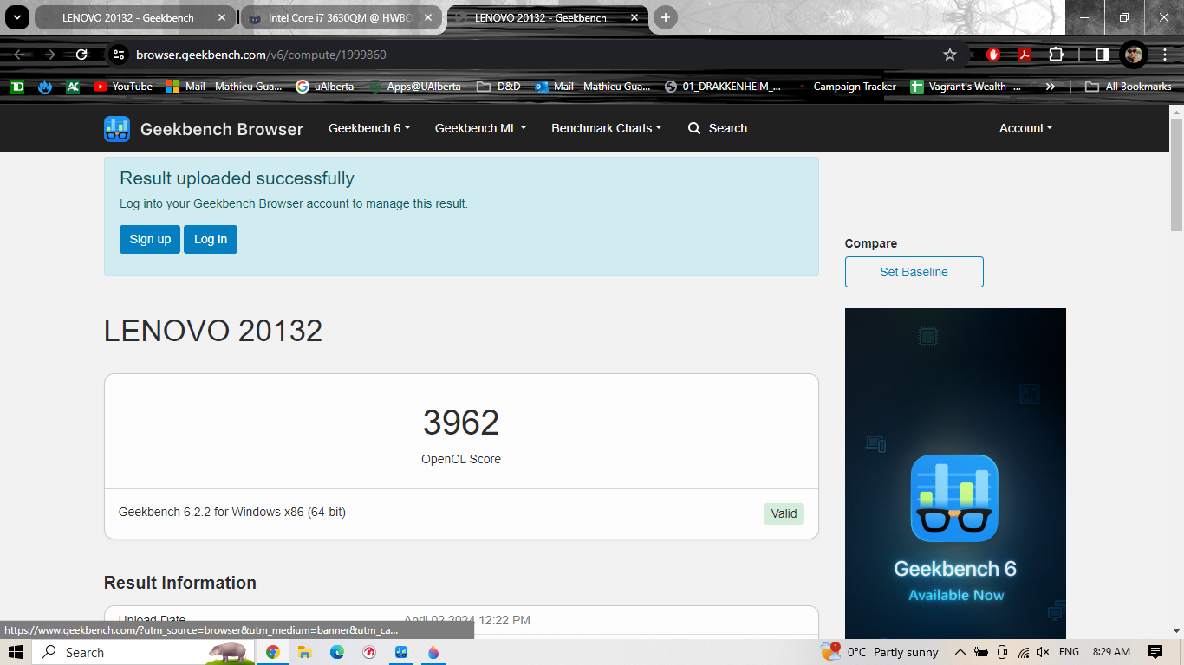This screenshot has width=1184, height=665.
Task: Open the All Bookmarks folder
Action: click(1129, 87)
